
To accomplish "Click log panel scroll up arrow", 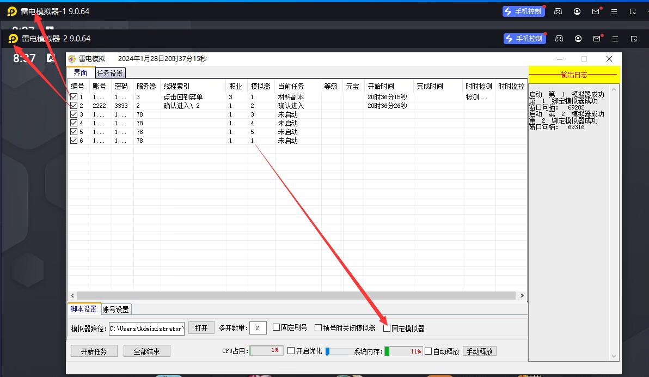I will click(614, 89).
